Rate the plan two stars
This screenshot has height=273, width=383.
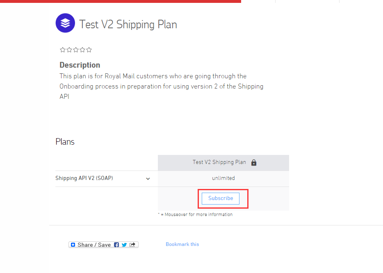click(x=69, y=50)
